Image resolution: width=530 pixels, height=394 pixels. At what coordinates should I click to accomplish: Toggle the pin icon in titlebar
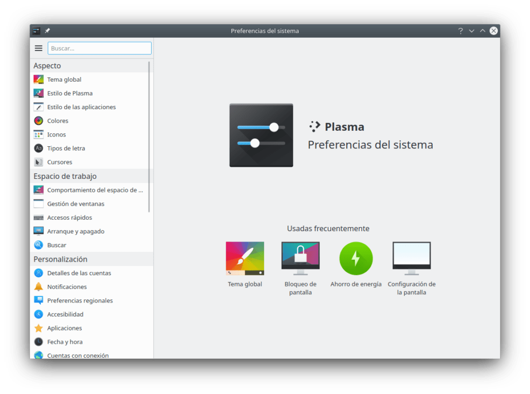[47, 31]
